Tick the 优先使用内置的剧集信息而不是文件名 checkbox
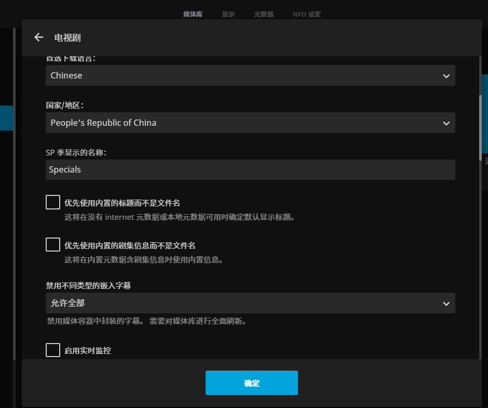 point(53,244)
